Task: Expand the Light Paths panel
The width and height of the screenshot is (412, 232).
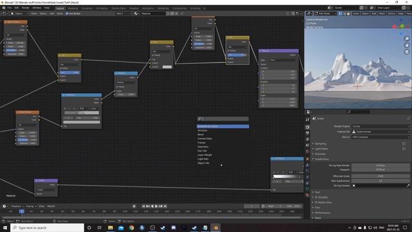Action: [321, 149]
